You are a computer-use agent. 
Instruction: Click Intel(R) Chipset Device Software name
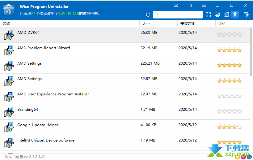pos(46,140)
